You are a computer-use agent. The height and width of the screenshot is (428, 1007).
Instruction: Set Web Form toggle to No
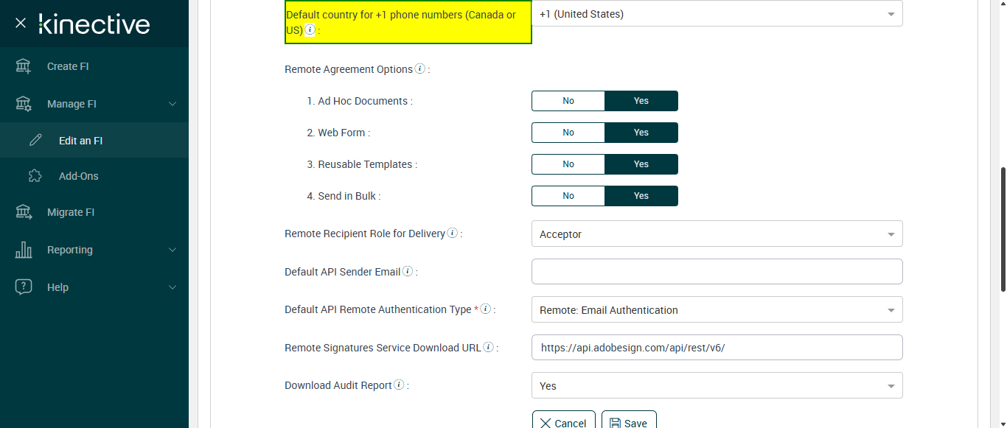(568, 133)
